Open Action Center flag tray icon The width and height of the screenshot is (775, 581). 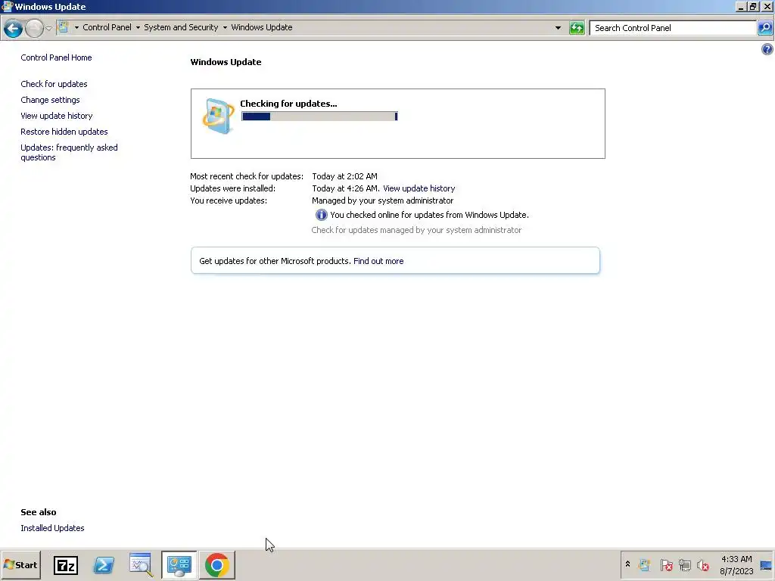tap(666, 564)
